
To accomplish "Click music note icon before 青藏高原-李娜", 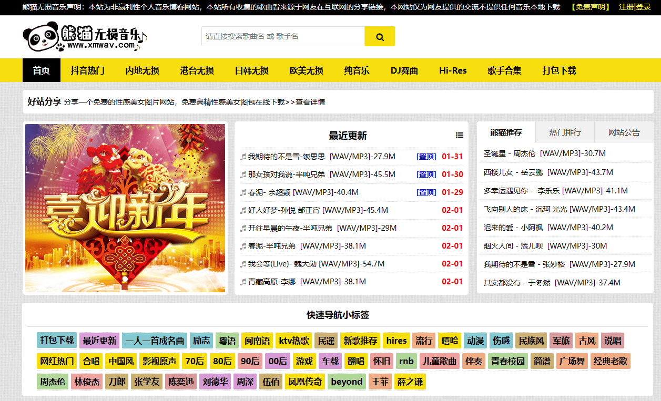I will 243,282.
